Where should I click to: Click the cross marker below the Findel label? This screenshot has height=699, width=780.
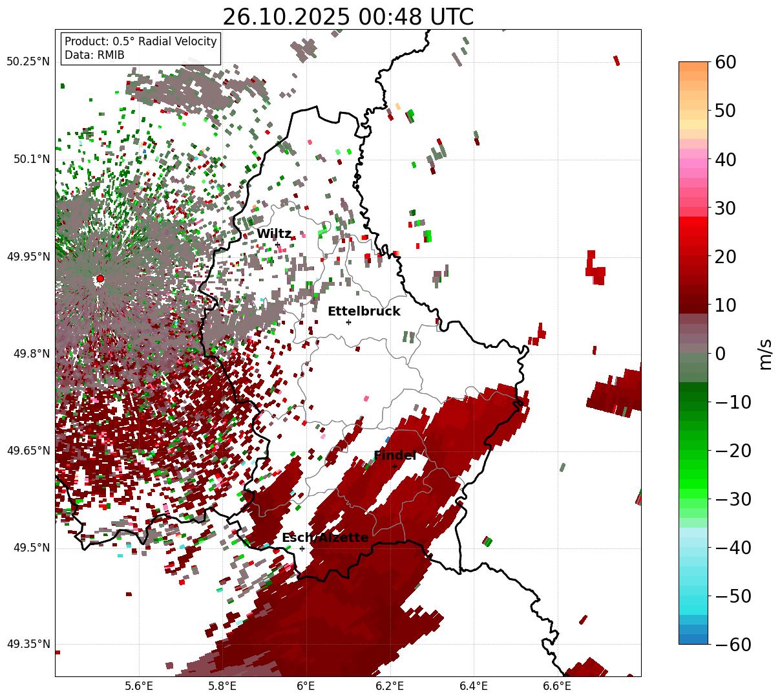(x=394, y=466)
